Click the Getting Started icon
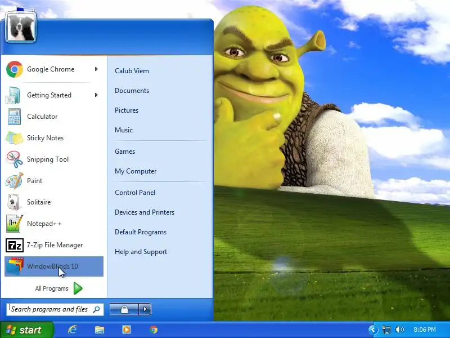The height and width of the screenshot is (338, 450). [x=13, y=95]
